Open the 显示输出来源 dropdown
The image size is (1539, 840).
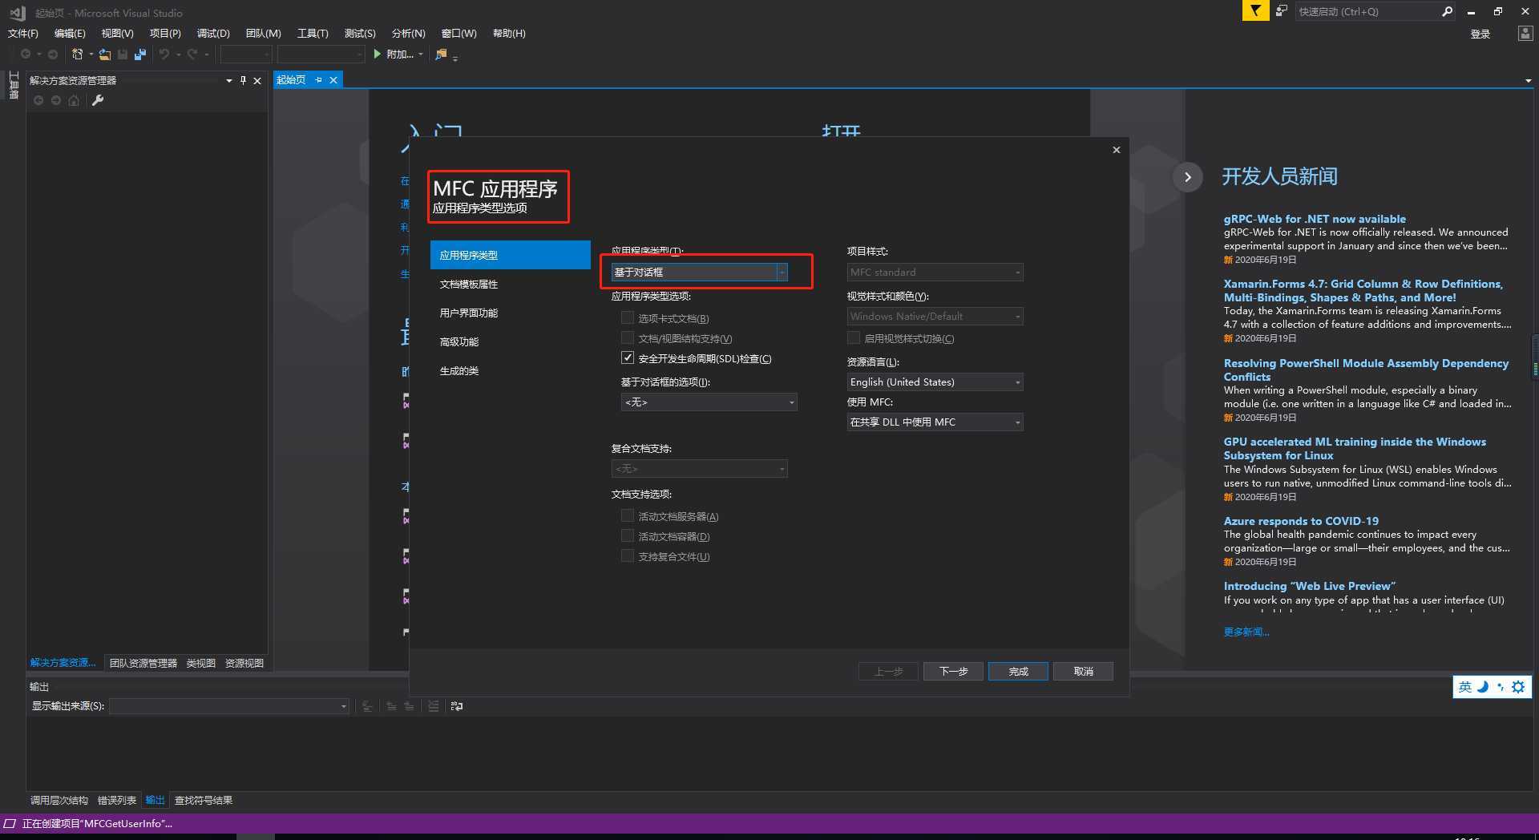click(x=229, y=706)
